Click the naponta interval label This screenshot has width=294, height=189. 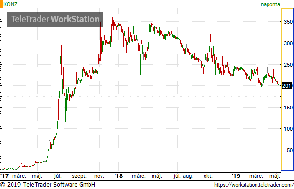pos(270,4)
